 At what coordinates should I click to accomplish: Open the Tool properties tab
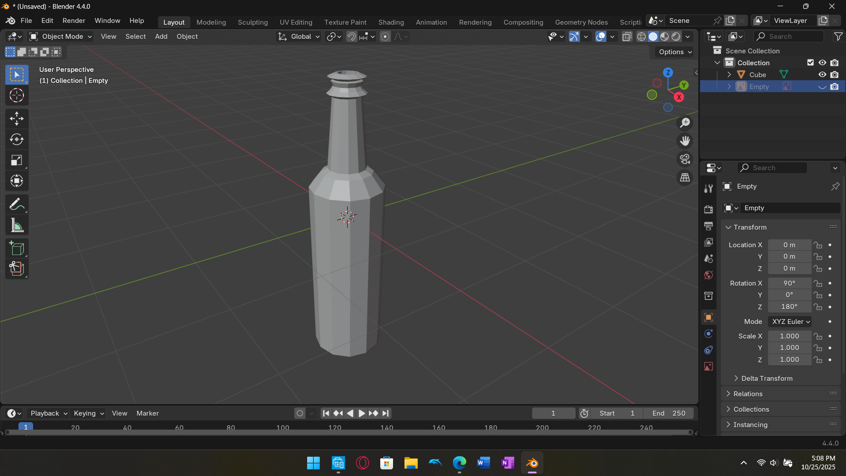(x=709, y=189)
